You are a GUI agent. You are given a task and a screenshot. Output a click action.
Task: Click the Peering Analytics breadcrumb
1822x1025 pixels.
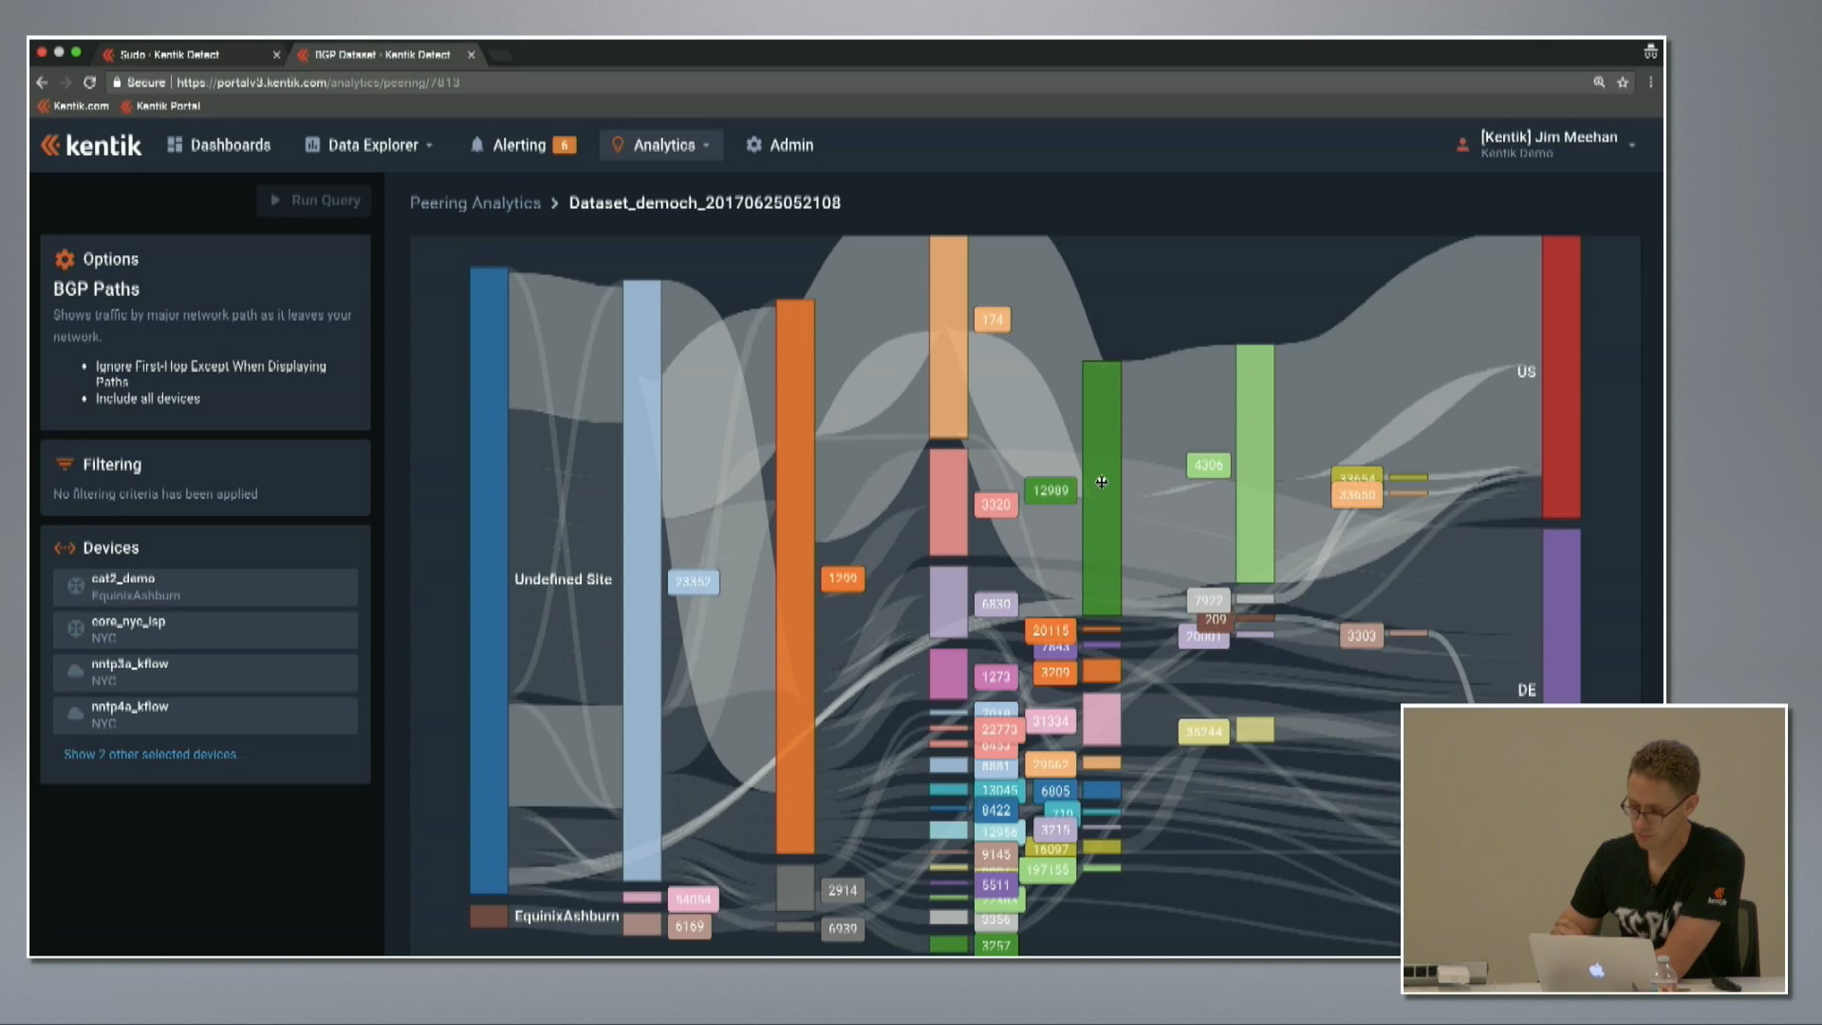[x=475, y=203]
